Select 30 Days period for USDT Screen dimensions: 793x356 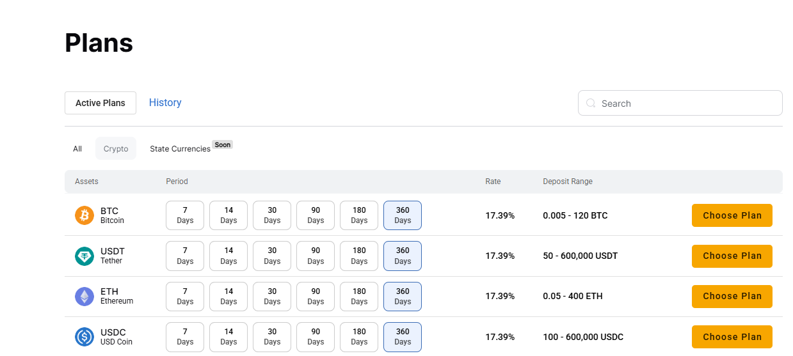click(272, 256)
